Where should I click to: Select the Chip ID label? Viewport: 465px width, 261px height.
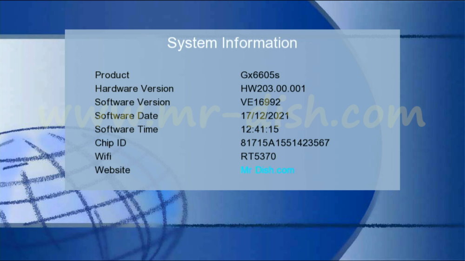point(110,143)
